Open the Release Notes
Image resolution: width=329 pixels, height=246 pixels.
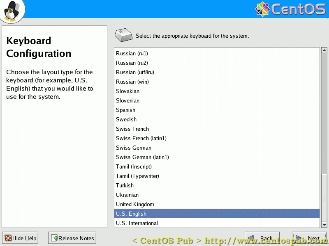[72, 238]
